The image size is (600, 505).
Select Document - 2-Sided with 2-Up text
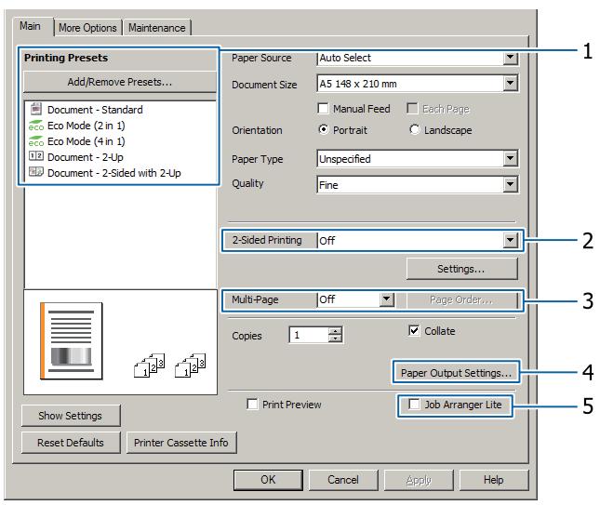tap(114, 173)
